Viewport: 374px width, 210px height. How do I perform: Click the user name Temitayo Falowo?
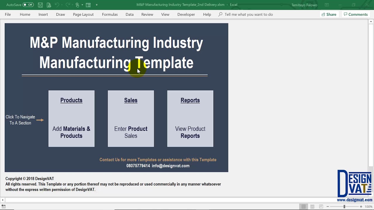point(304,5)
